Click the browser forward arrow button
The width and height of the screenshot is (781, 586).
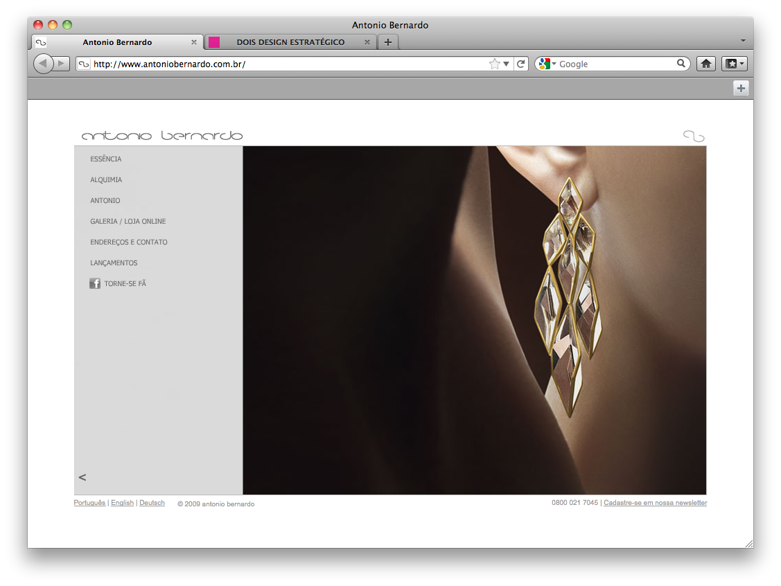pos(62,64)
